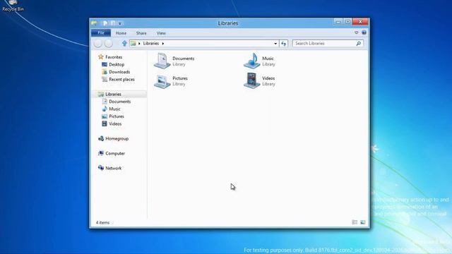The image size is (452, 254).
Task: Click the Back navigation button
Action: click(98, 43)
